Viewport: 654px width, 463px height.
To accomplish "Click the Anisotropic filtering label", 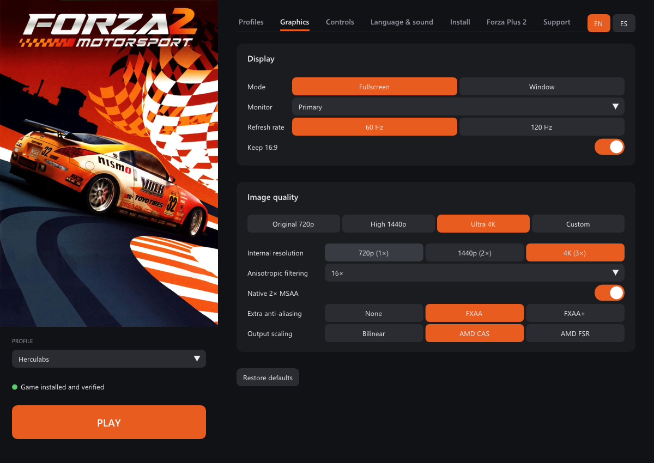I will tap(277, 273).
